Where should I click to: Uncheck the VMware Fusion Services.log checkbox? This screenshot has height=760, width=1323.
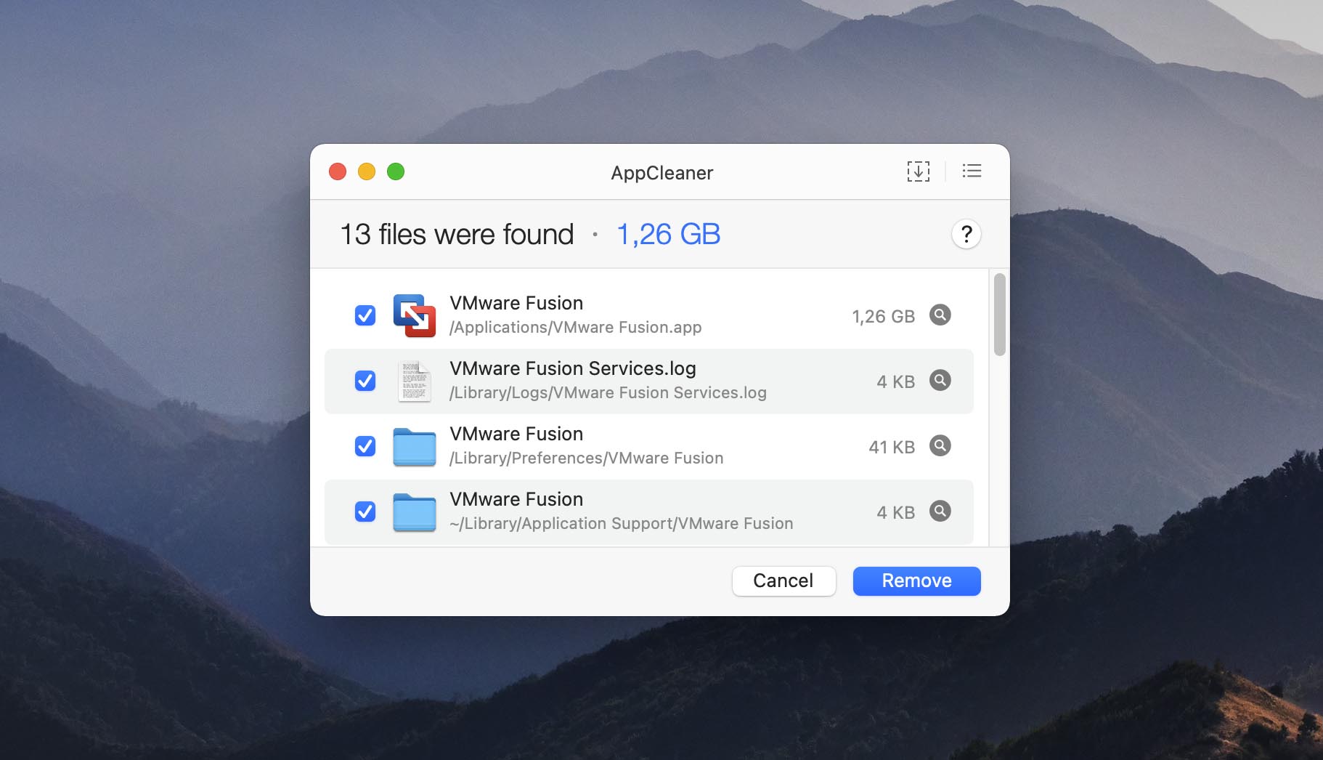coord(365,381)
